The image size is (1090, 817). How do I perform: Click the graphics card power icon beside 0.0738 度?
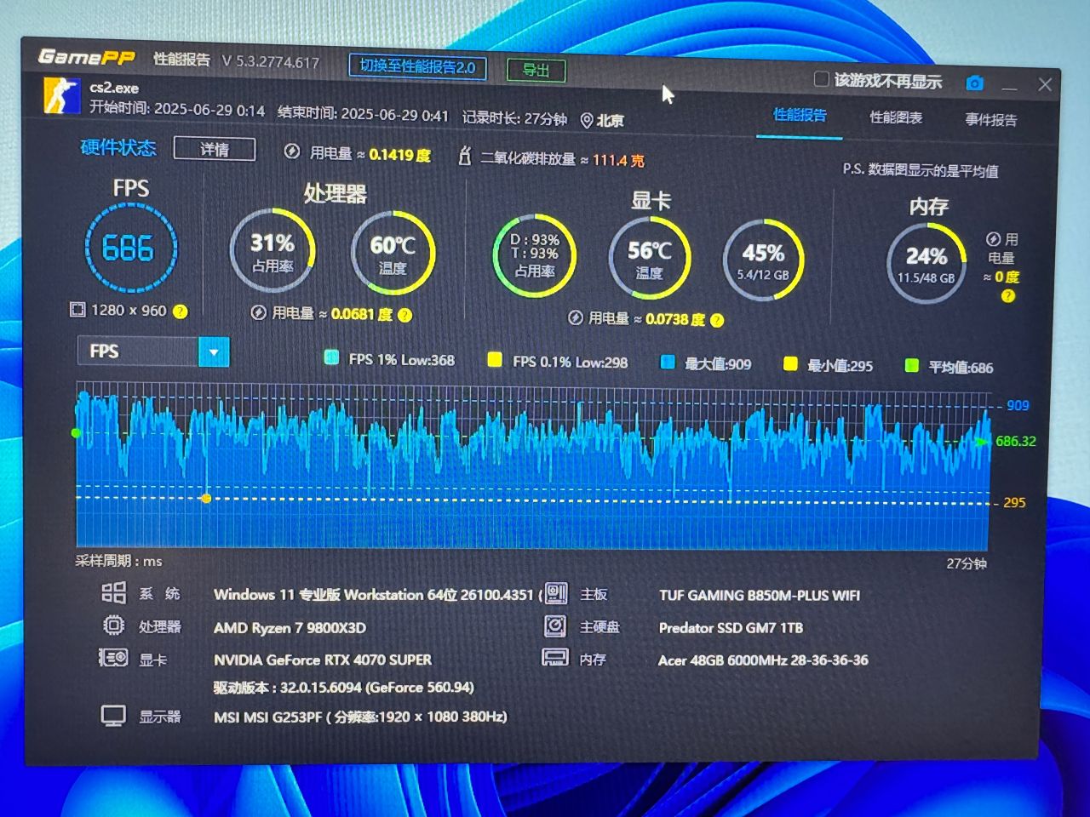576,317
